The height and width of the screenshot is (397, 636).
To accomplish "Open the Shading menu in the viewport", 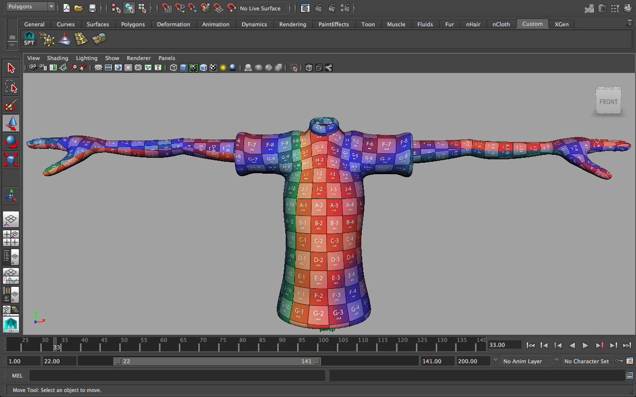I will [58, 58].
